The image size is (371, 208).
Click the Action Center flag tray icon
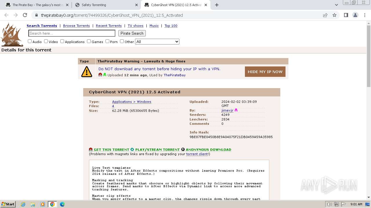tap(343, 204)
